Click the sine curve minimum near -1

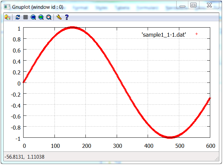pyautogui.click(x=170, y=137)
